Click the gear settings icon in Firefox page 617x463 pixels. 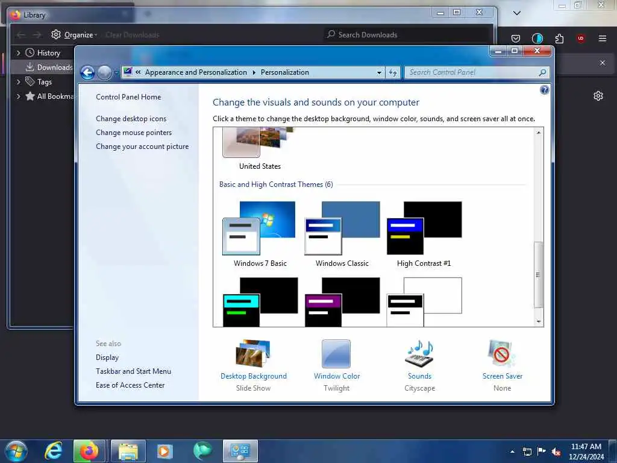point(598,96)
